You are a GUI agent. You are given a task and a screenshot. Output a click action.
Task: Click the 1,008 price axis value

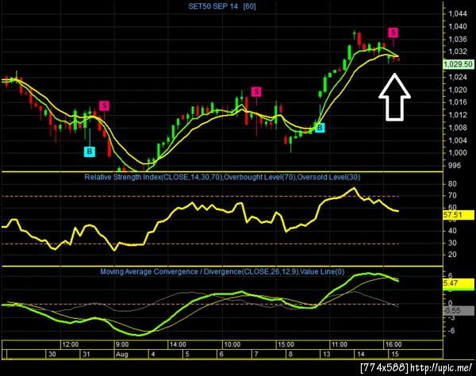tap(458, 128)
